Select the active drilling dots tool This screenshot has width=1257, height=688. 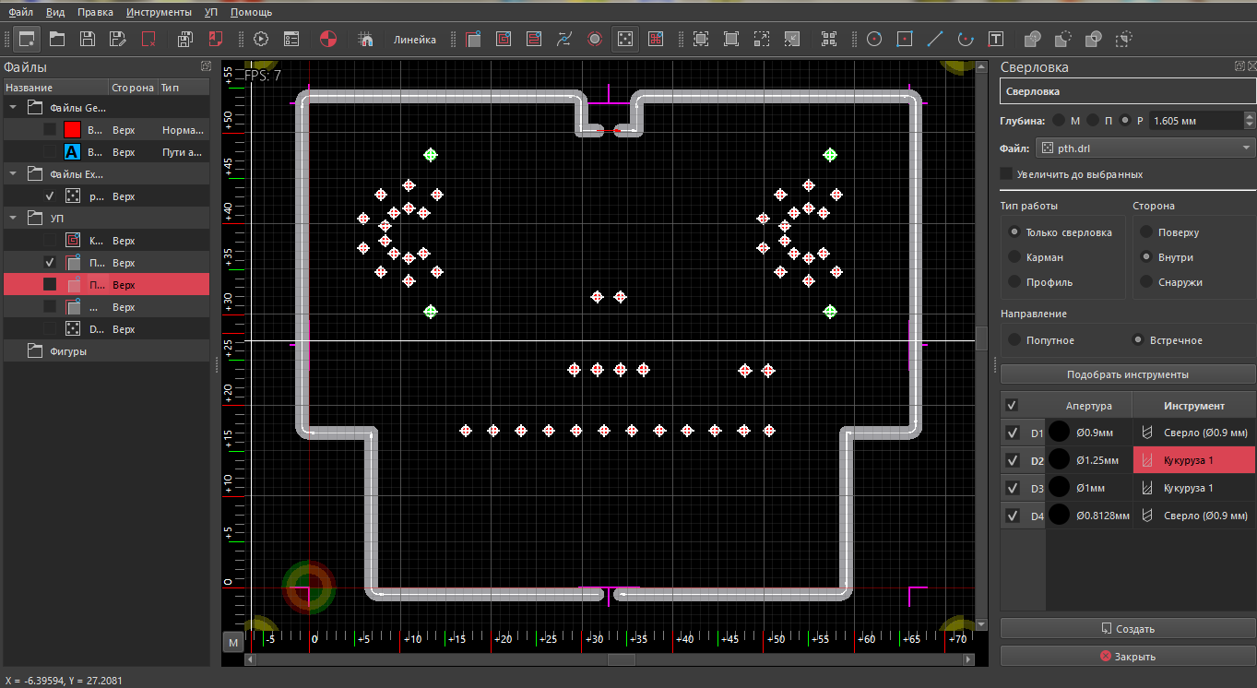pos(625,39)
